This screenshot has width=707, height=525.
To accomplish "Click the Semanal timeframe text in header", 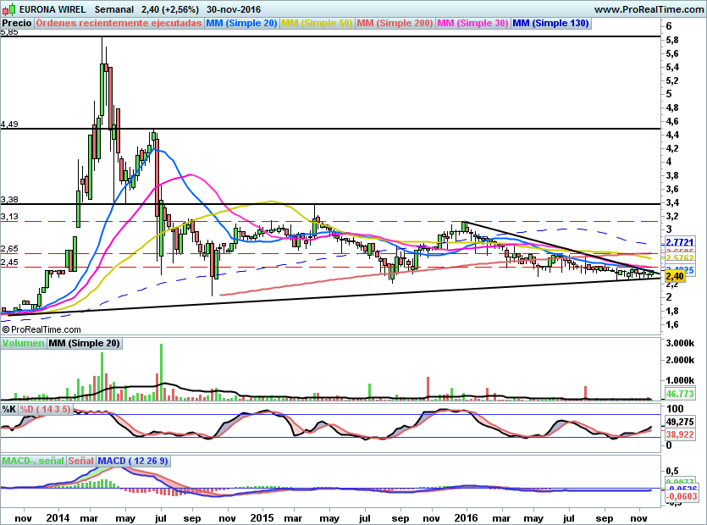I will 114,9.
